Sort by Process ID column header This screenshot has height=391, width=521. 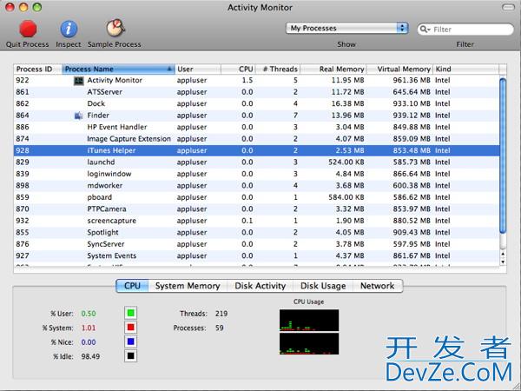(x=37, y=70)
